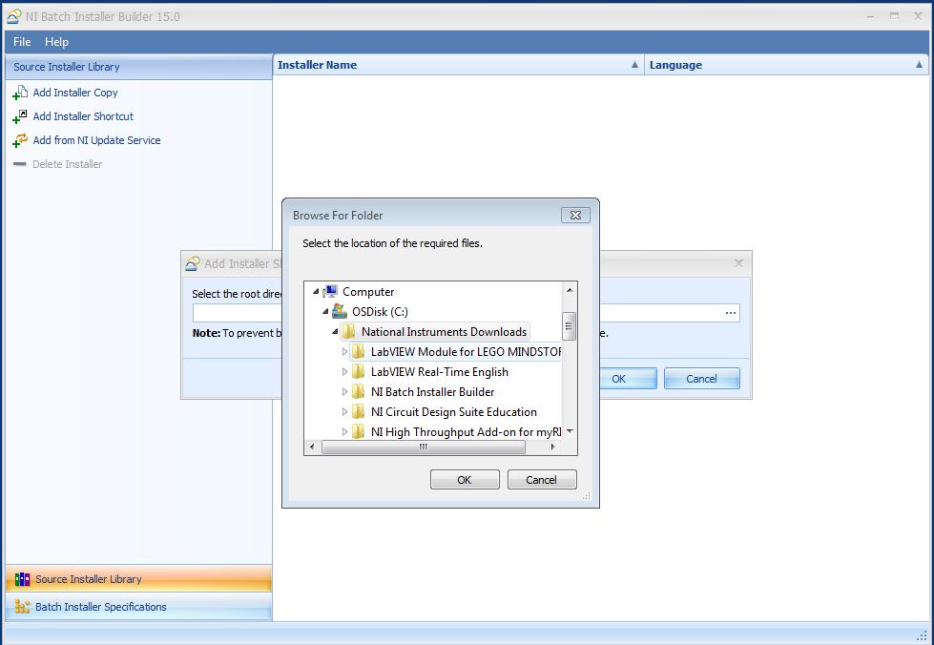This screenshot has width=934, height=645.
Task: Click the Batch Installer Specifications pane icon
Action: pos(22,607)
